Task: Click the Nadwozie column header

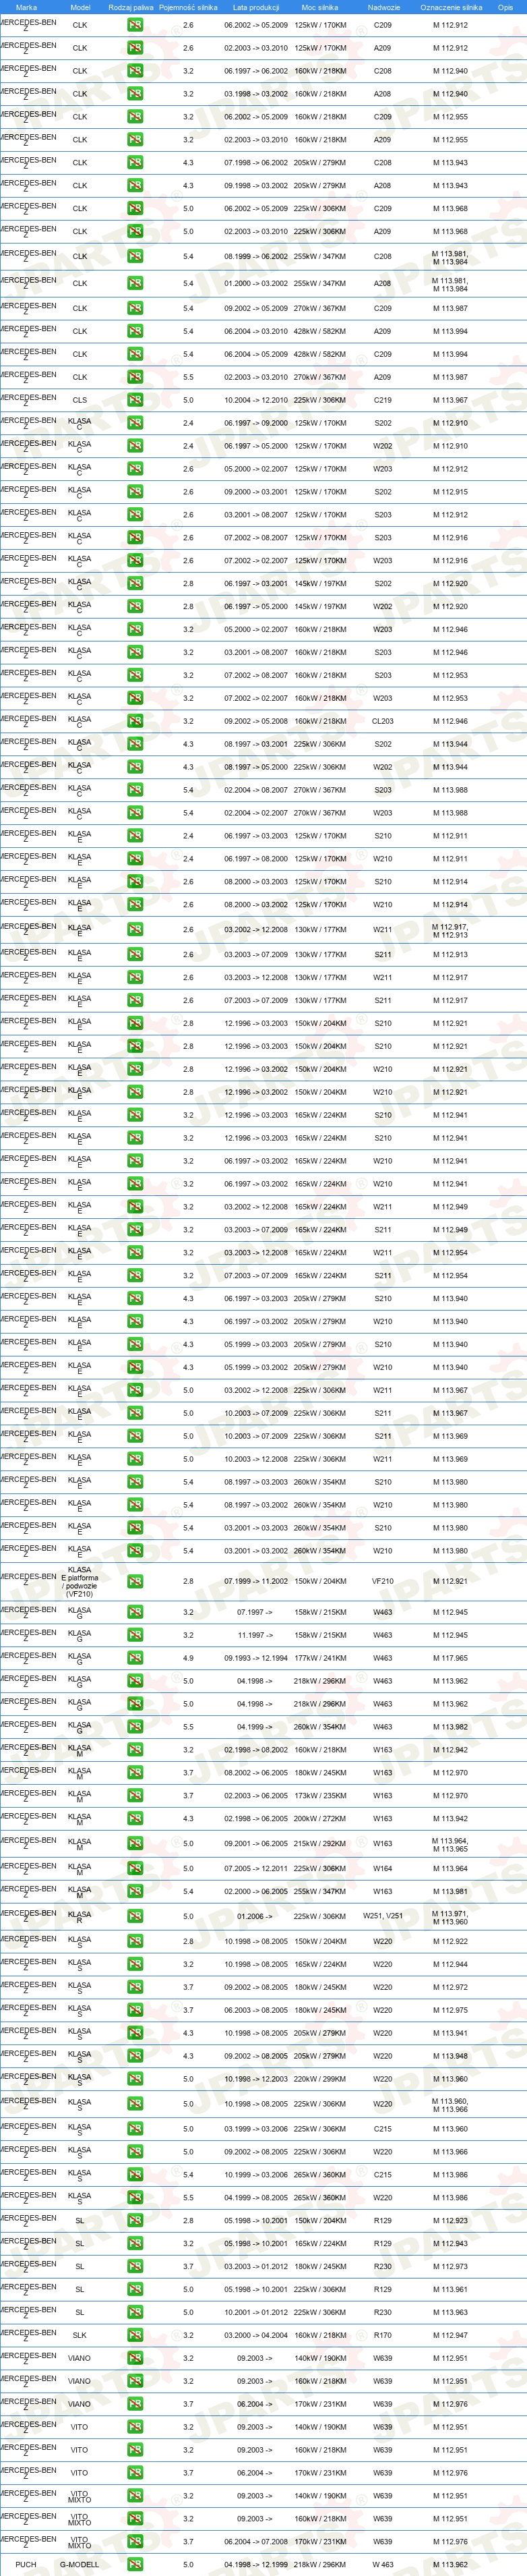Action: coord(383,7)
